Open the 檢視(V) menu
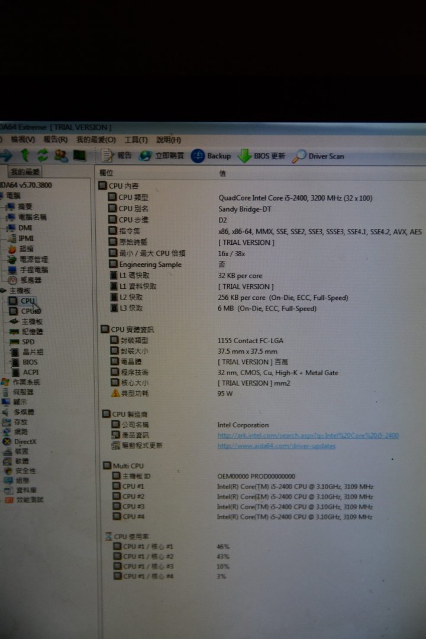This screenshot has height=639, width=426. click(22, 140)
